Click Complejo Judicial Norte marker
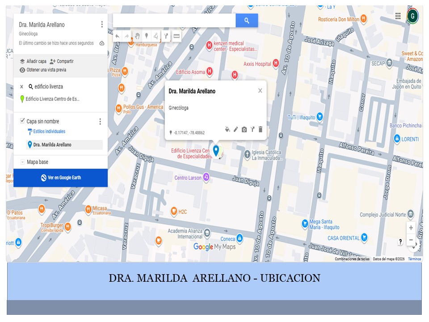Image resolution: width=429 pixels, height=322 pixels. [410, 214]
